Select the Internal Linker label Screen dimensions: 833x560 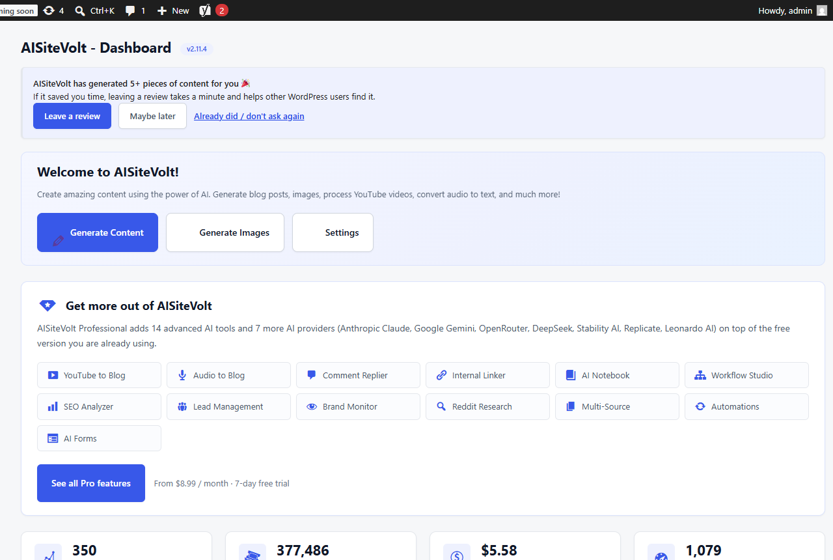479,375
